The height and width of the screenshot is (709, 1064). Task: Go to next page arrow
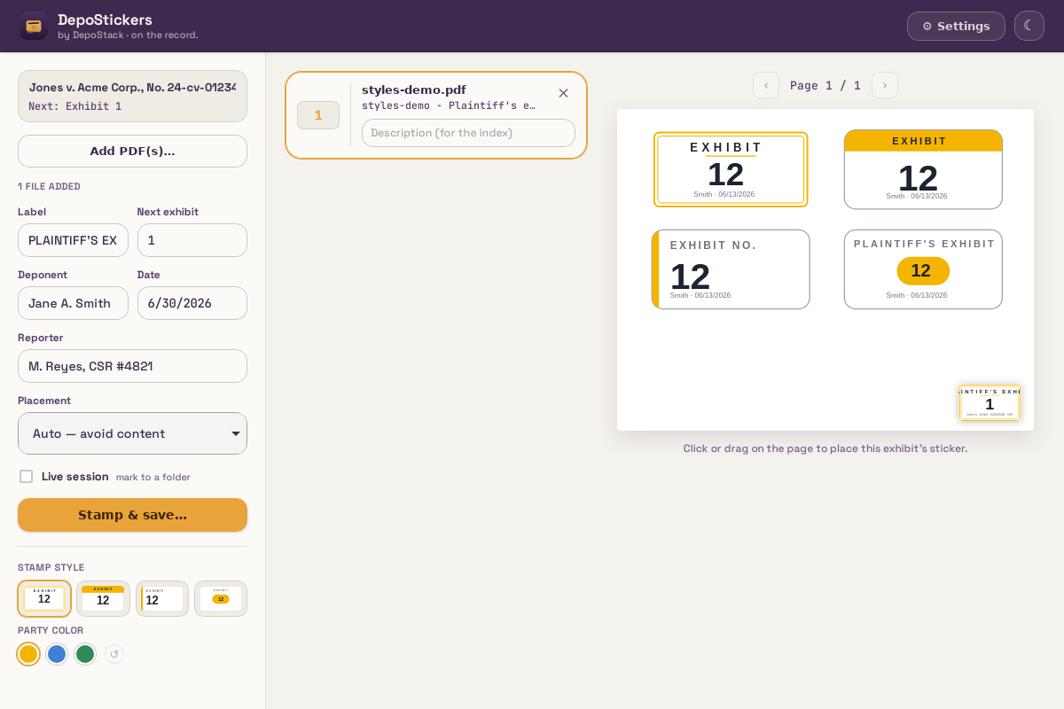pos(885,85)
